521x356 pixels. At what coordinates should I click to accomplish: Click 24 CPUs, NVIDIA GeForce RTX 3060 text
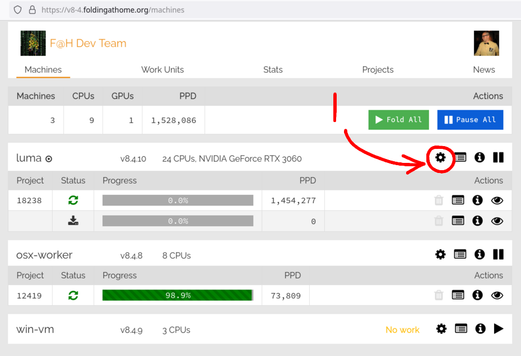pos(232,159)
